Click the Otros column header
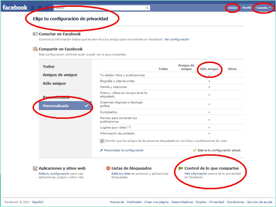The width and height of the screenshot is (276, 207). pos(232,69)
